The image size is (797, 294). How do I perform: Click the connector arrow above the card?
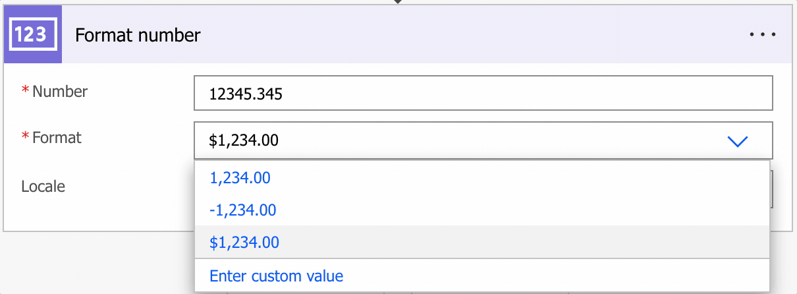click(x=398, y=2)
